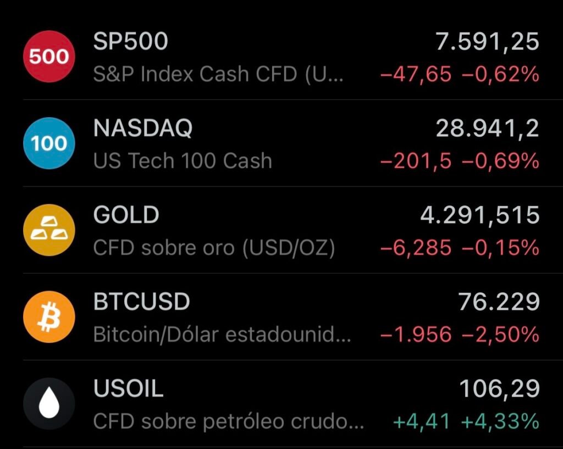This screenshot has height=449, width=563.
Task: Click SP500 price 7.591,25
Action: [487, 42]
